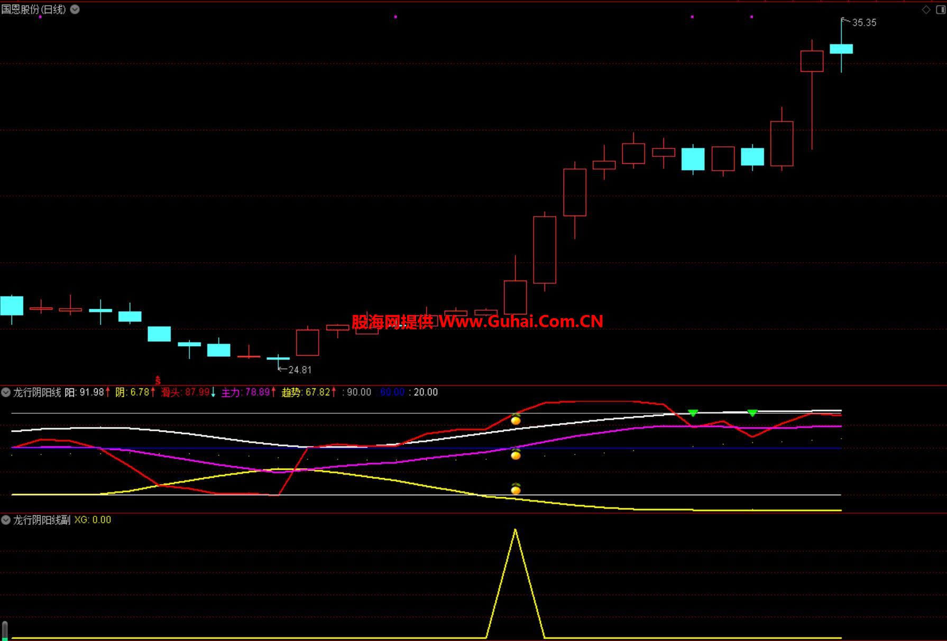Select the 龙行阴阳线 indicator name
This screenshot has height=641, width=947.
(37, 392)
